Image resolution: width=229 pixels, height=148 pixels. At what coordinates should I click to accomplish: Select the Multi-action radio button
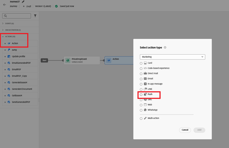[x=141, y=118]
